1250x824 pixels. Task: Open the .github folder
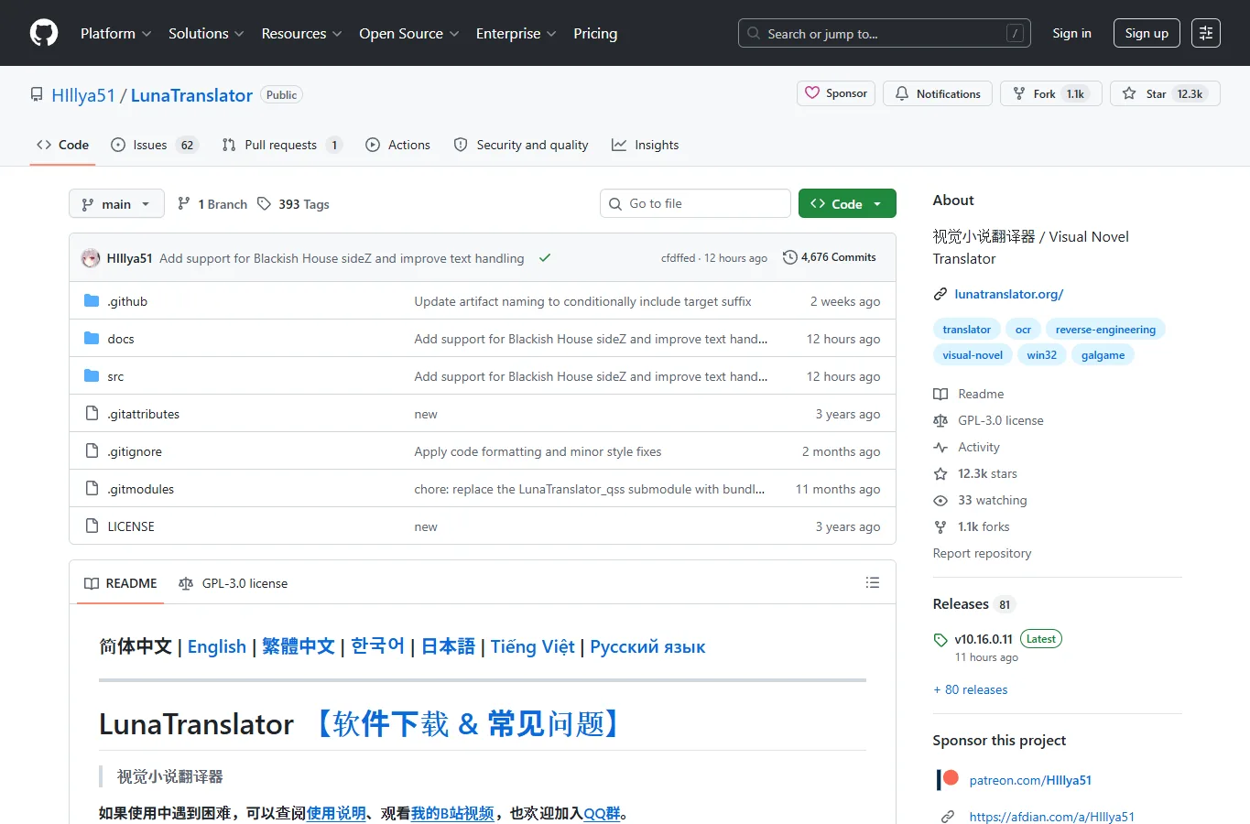point(127,301)
